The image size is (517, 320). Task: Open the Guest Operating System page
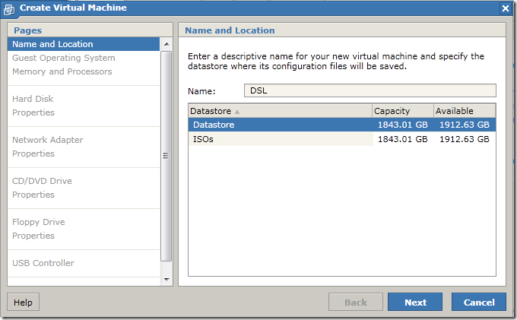(x=64, y=58)
